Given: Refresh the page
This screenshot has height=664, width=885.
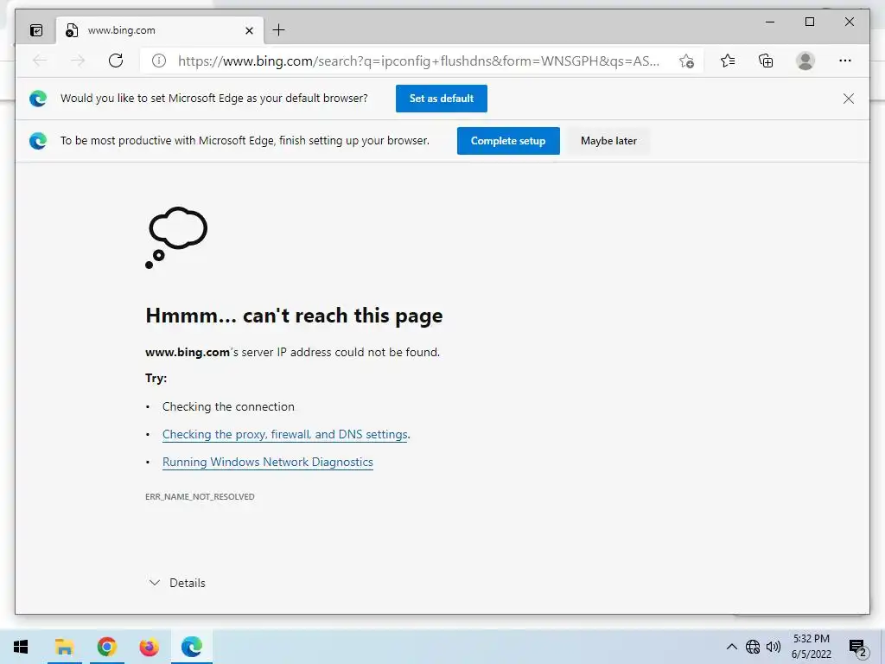Looking at the screenshot, I should pos(116,61).
